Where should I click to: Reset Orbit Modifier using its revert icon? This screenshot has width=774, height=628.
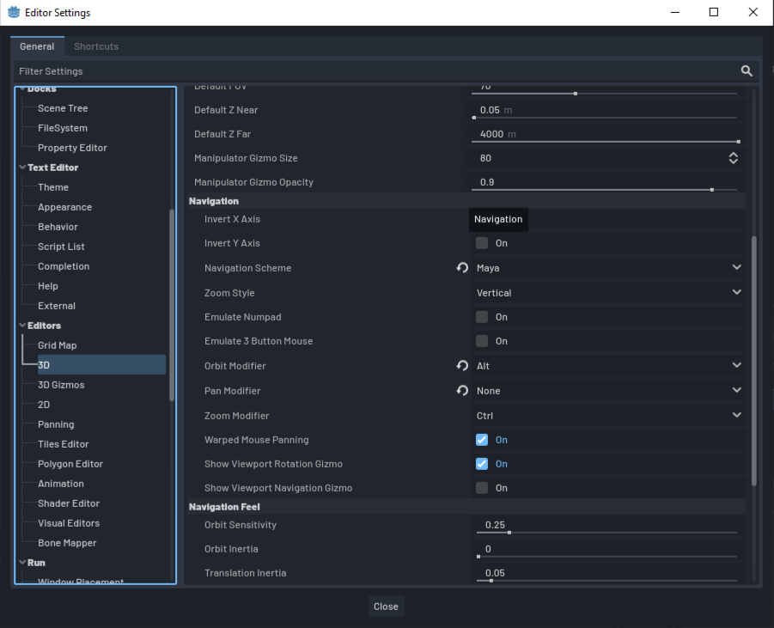coord(462,366)
